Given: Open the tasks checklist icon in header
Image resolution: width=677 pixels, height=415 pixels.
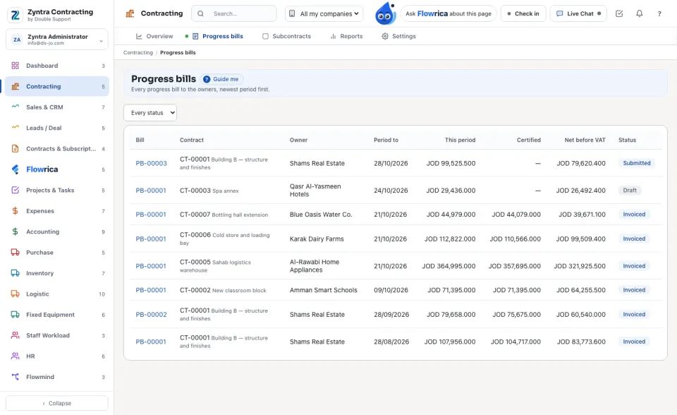Looking at the screenshot, I should coord(619,14).
